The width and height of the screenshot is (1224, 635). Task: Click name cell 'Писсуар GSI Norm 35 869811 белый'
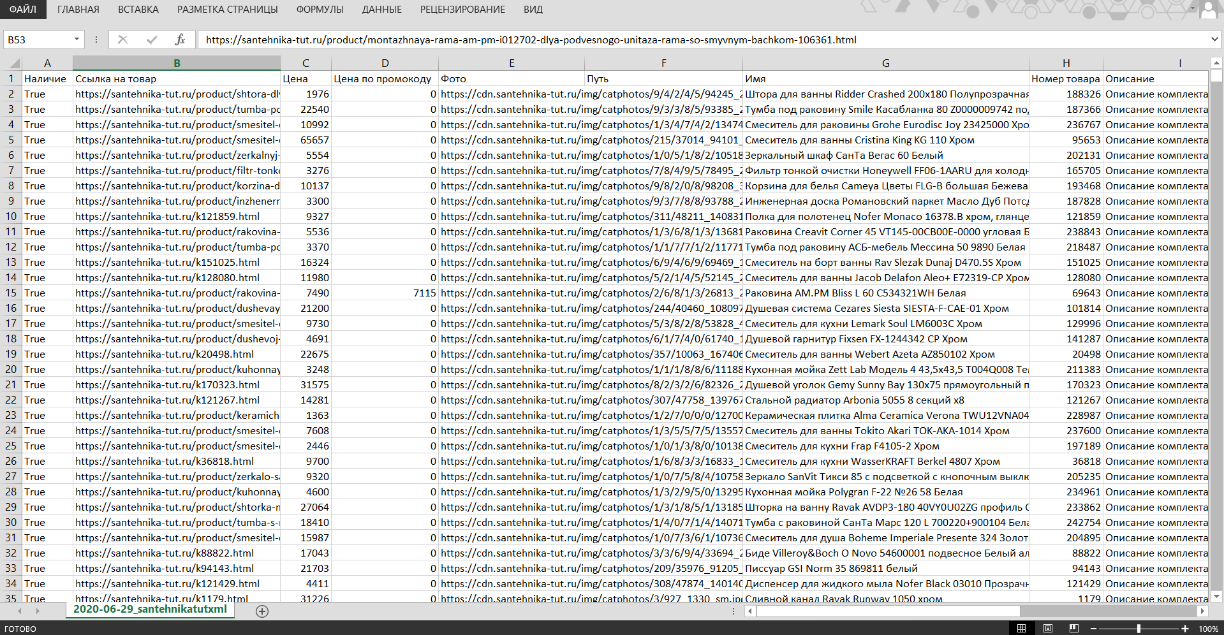pos(886,568)
